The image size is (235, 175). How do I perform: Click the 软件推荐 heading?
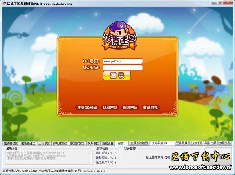[130, 148]
